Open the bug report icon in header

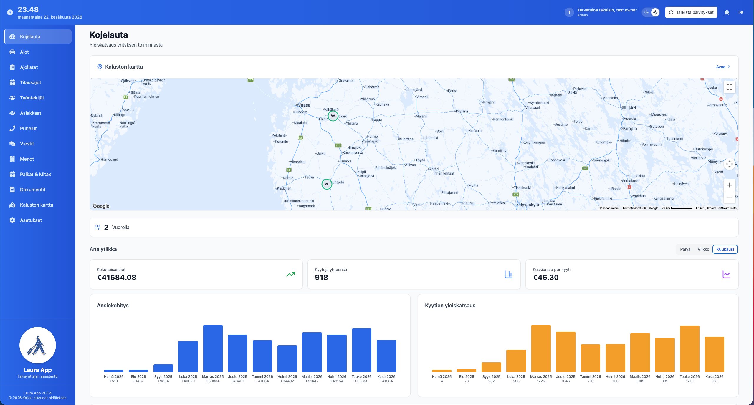(727, 12)
